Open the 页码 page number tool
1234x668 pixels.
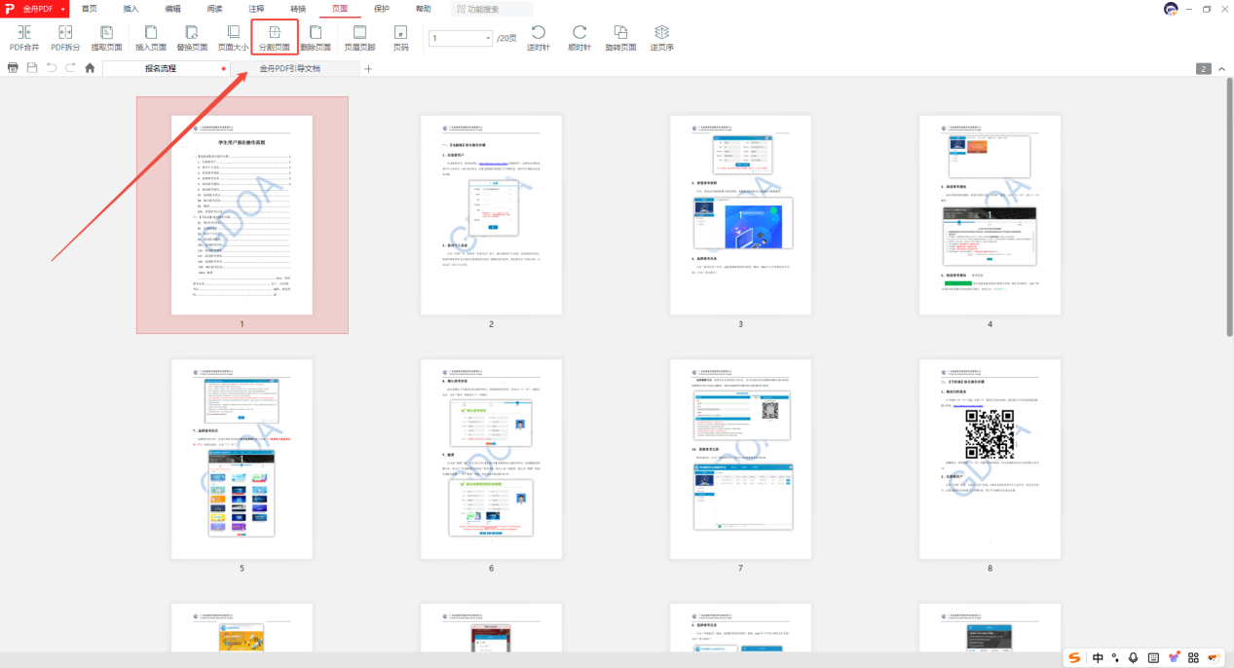pyautogui.click(x=400, y=39)
